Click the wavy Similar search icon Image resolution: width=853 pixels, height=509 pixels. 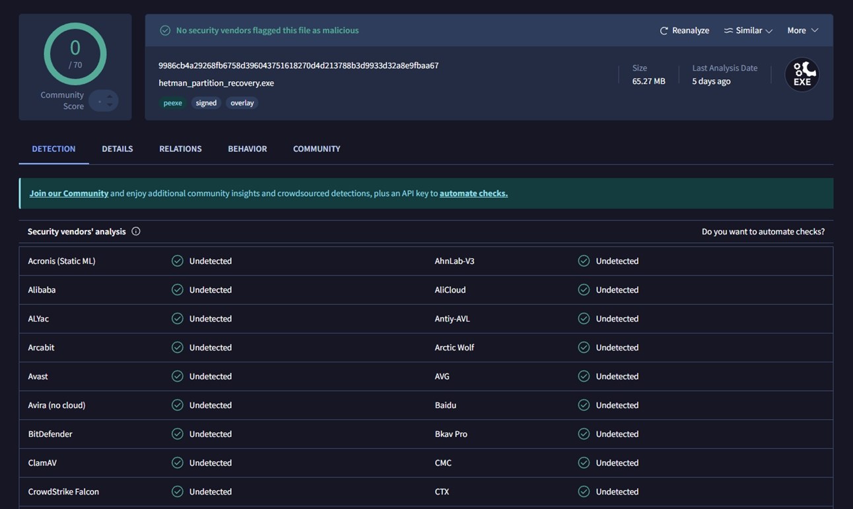tap(727, 30)
